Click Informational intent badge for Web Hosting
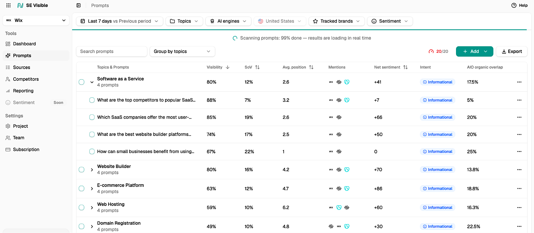The image size is (534, 233). pyautogui.click(x=437, y=207)
